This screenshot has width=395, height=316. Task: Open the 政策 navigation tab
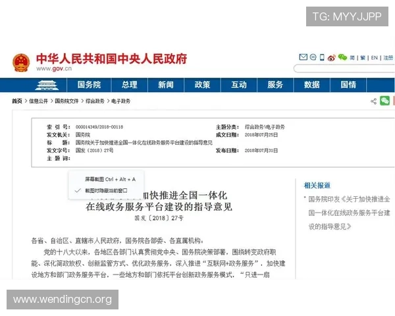[x=202, y=85]
